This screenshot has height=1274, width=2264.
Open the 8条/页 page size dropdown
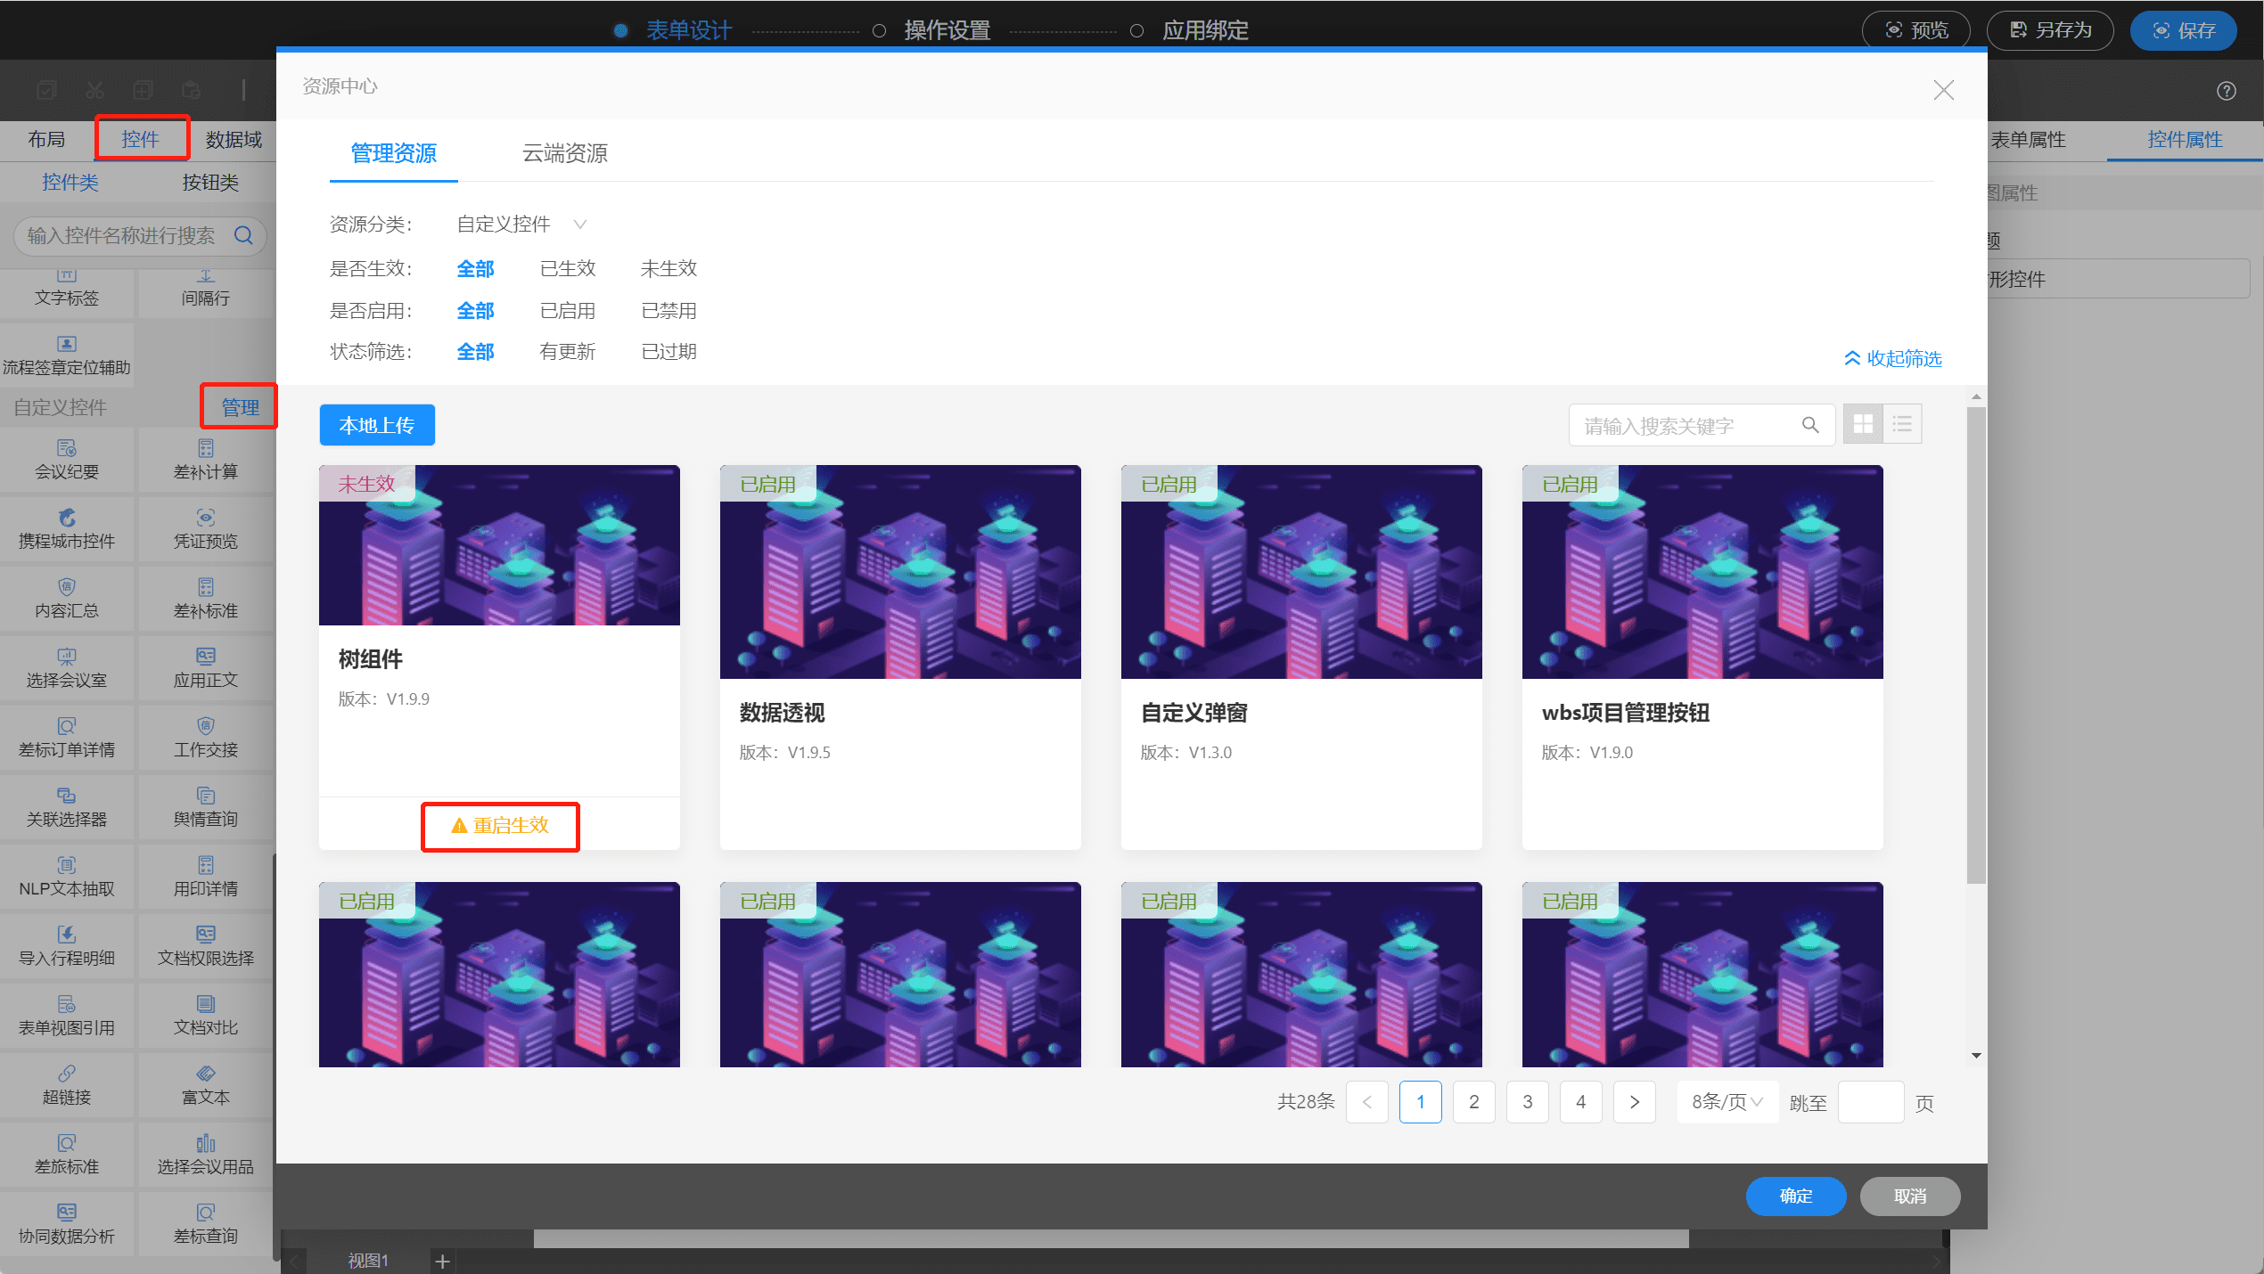1727,1102
